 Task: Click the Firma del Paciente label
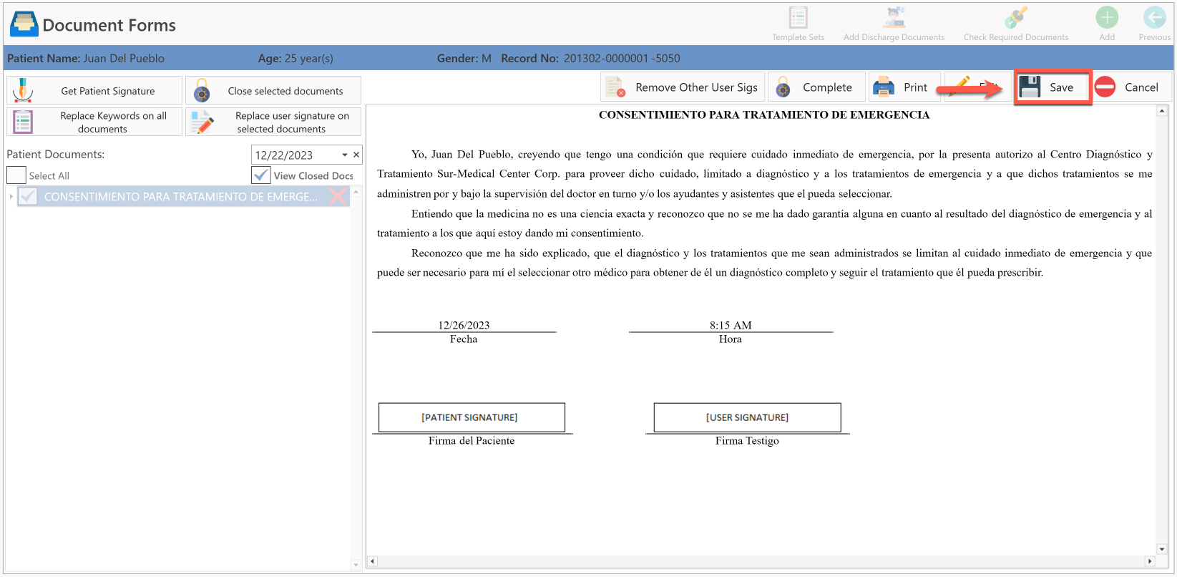coord(472,440)
